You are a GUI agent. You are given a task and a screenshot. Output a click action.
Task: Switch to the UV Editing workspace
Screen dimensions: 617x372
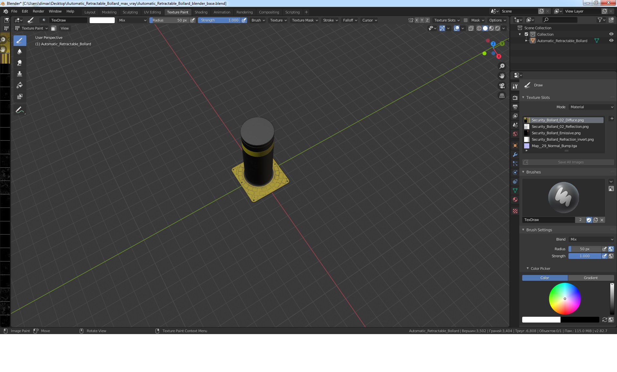point(152,12)
